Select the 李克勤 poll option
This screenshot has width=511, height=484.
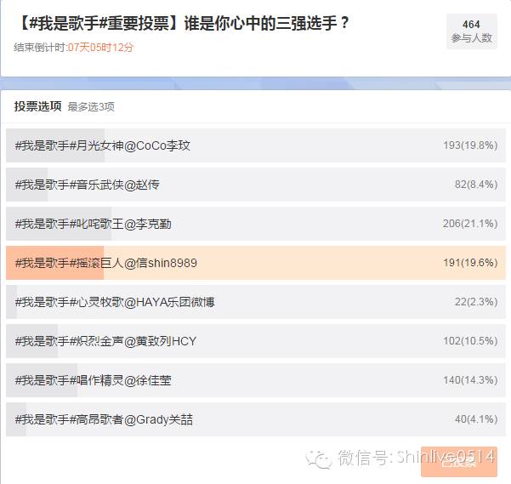(256, 224)
